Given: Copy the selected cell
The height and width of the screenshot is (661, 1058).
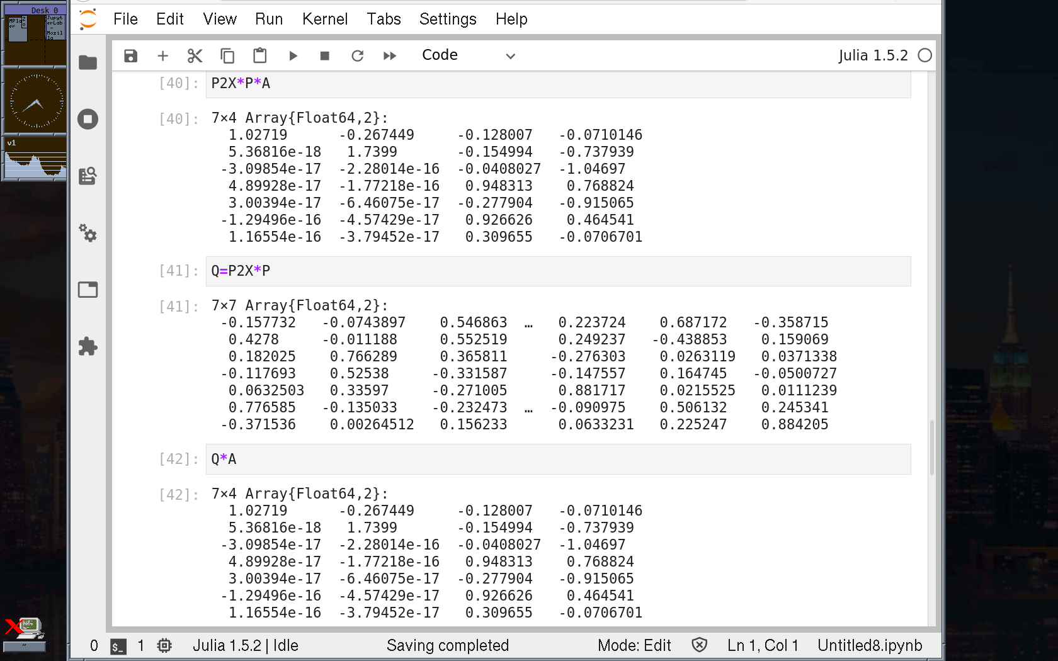Looking at the screenshot, I should tap(227, 56).
